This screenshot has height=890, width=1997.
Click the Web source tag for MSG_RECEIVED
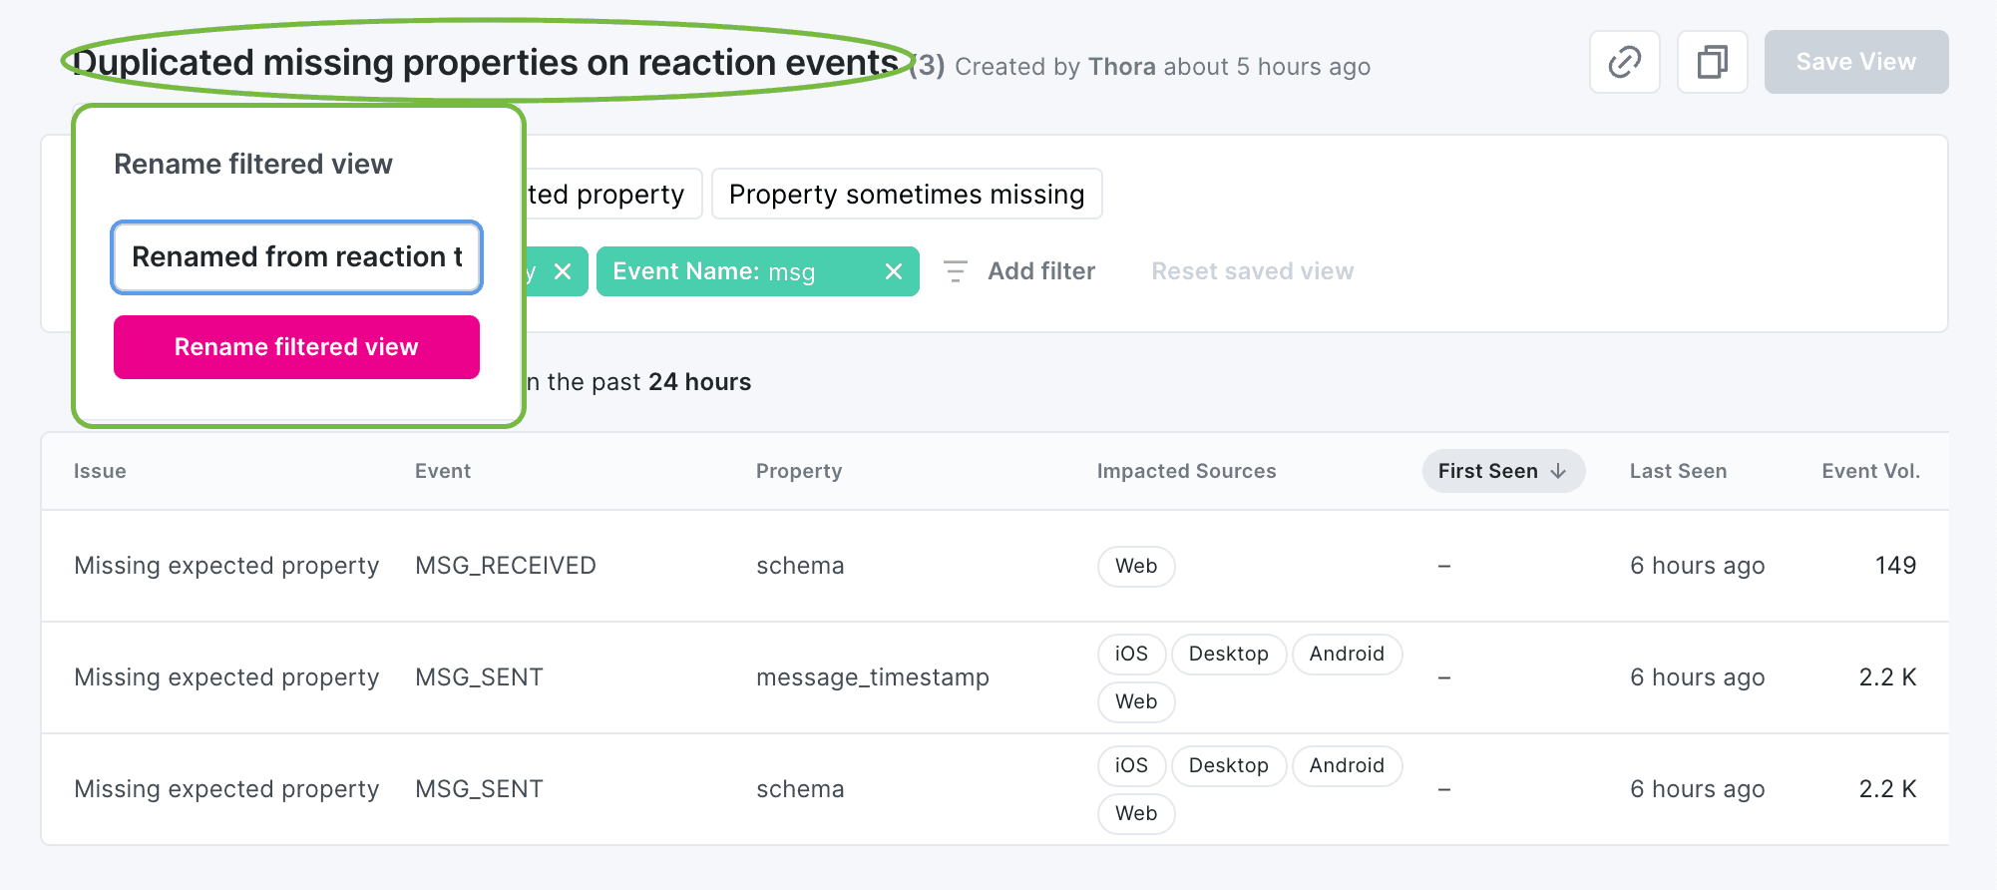point(1135,566)
